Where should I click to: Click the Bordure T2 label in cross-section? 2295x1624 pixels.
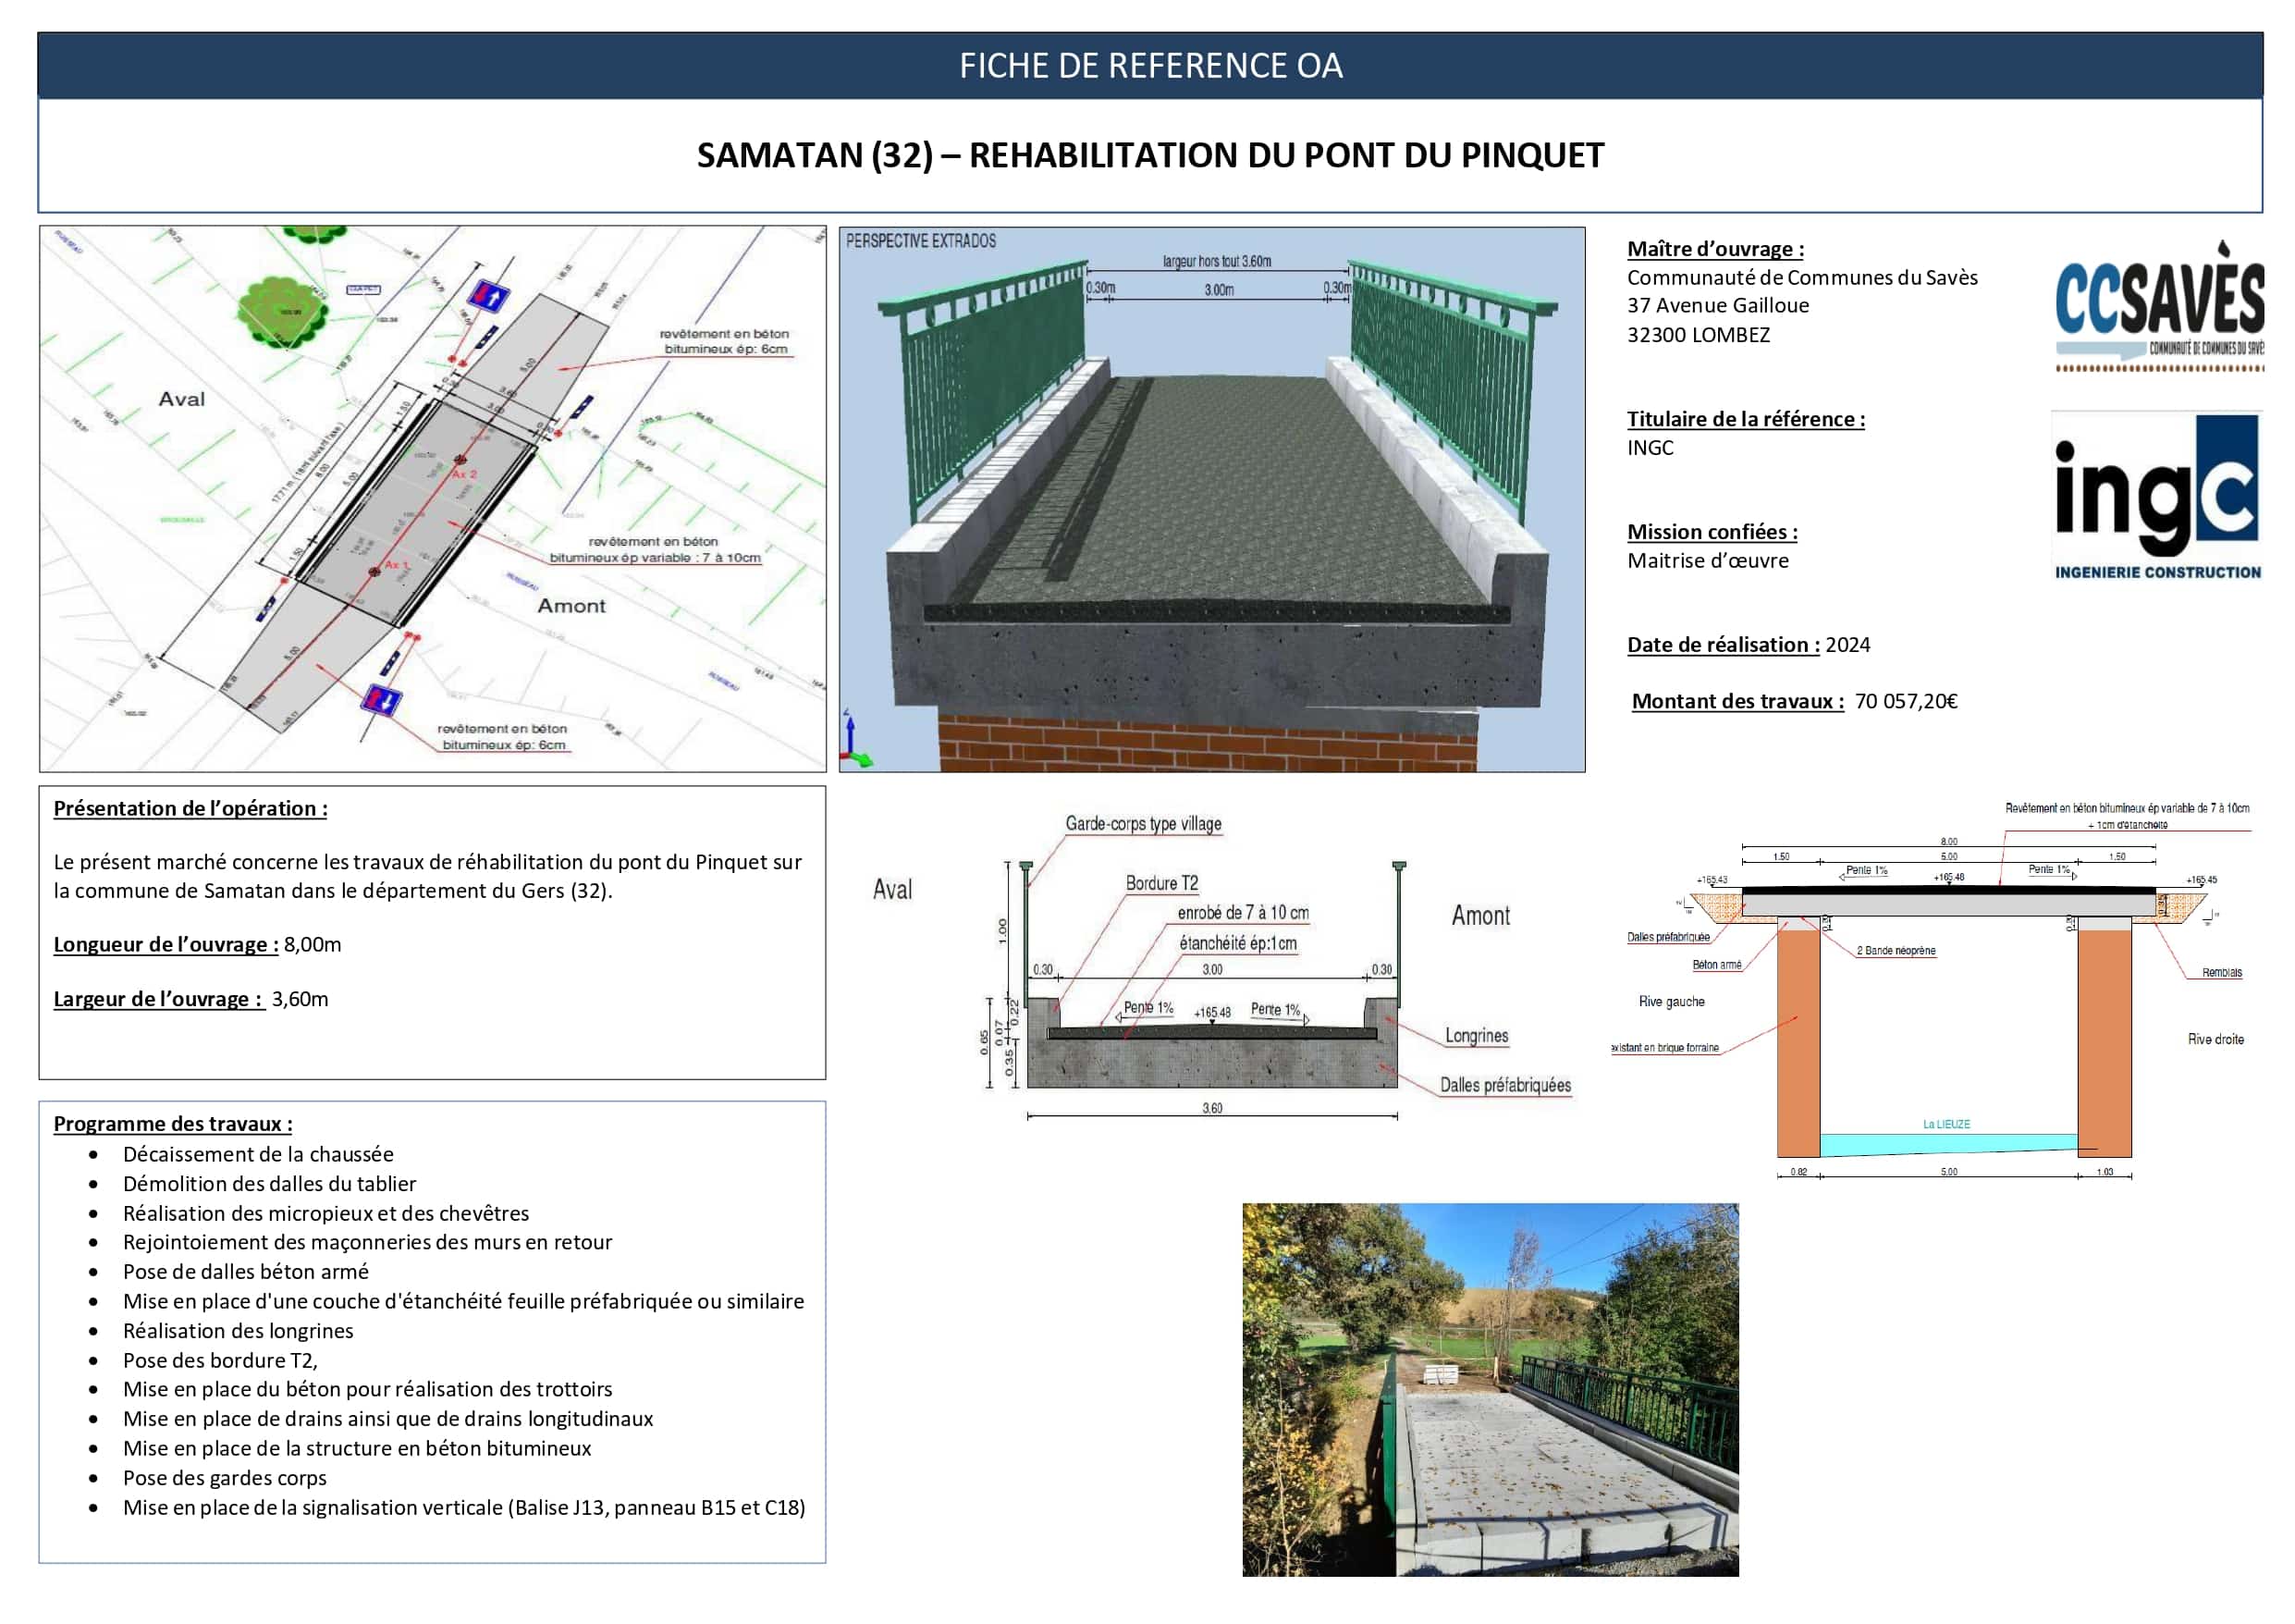coord(1161,883)
